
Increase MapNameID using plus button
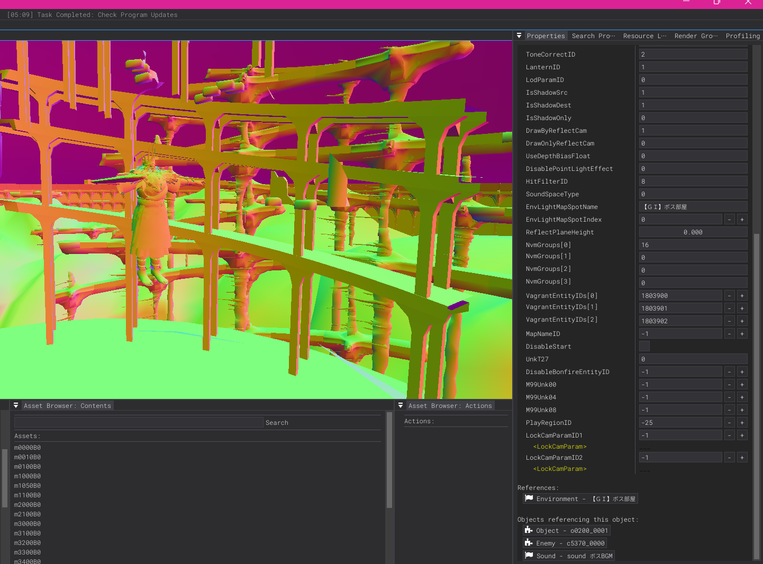pyautogui.click(x=742, y=333)
